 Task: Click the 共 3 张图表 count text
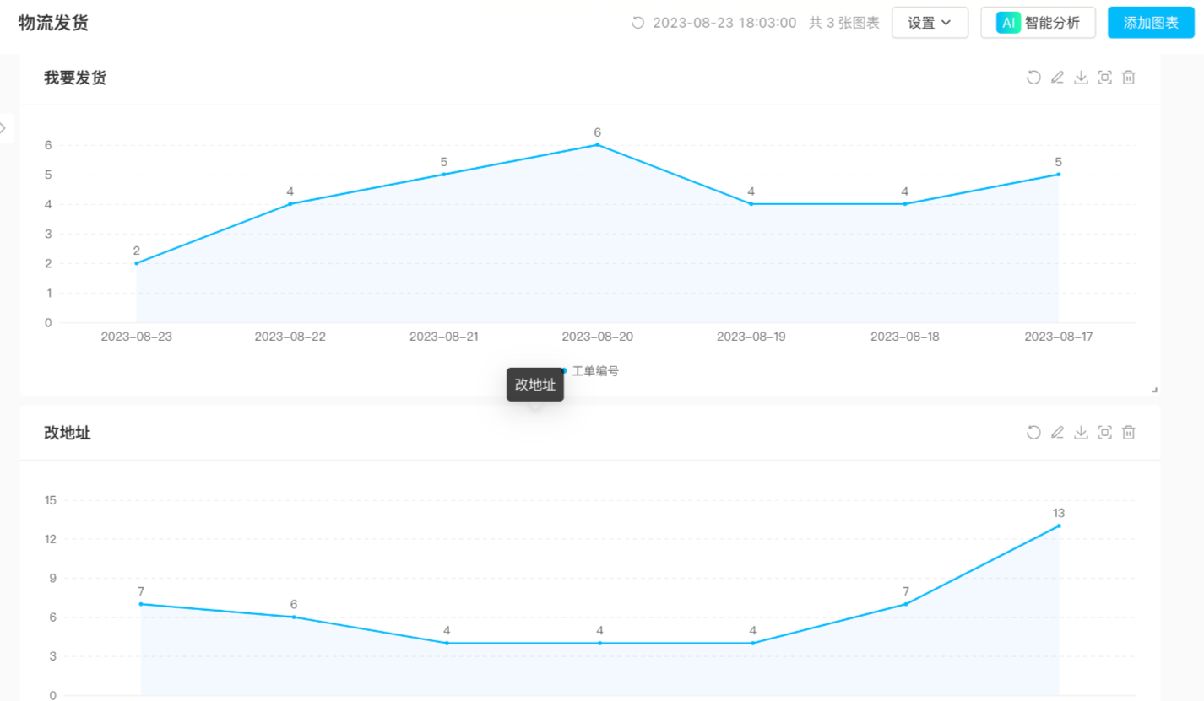click(844, 23)
